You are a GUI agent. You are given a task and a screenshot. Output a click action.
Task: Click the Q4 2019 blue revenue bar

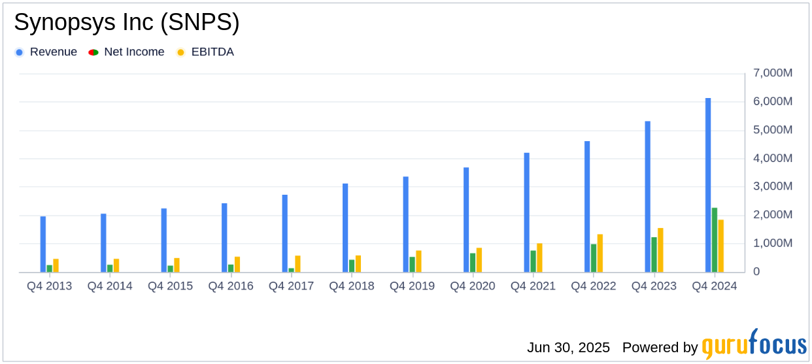406,224
